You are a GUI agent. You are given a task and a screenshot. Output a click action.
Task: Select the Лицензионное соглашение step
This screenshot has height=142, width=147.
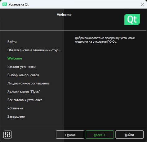tap(29, 83)
